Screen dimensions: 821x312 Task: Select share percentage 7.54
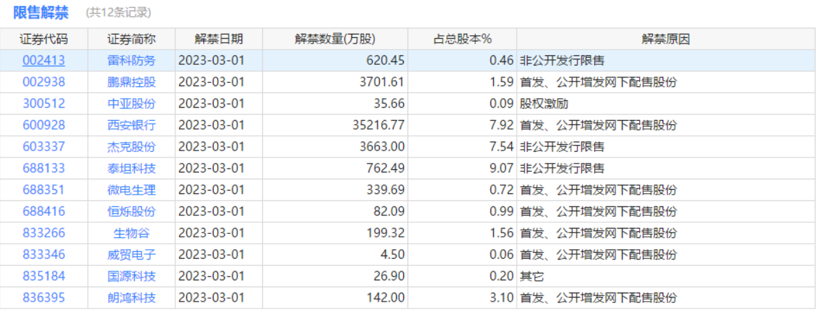coord(501,147)
